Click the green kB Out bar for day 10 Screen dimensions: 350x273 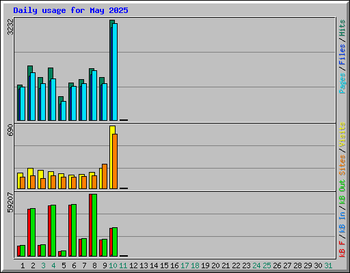coord(115,242)
